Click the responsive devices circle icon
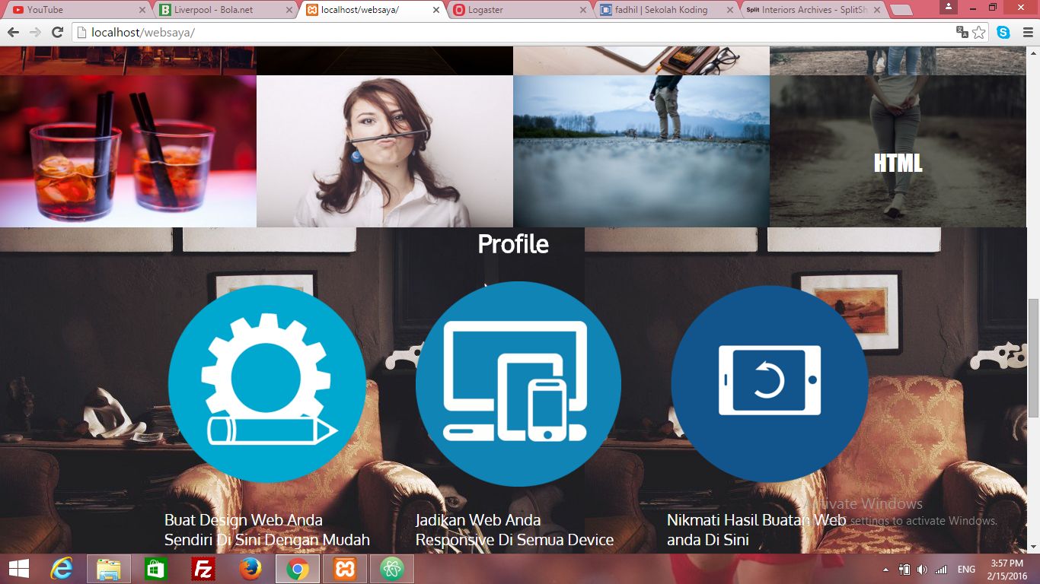 pos(518,383)
